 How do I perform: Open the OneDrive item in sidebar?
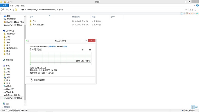pyautogui.click(x=8, y=31)
